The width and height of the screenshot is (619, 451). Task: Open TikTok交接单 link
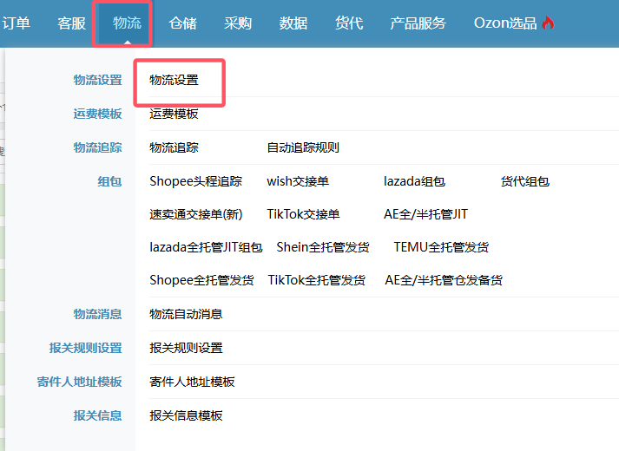303,214
